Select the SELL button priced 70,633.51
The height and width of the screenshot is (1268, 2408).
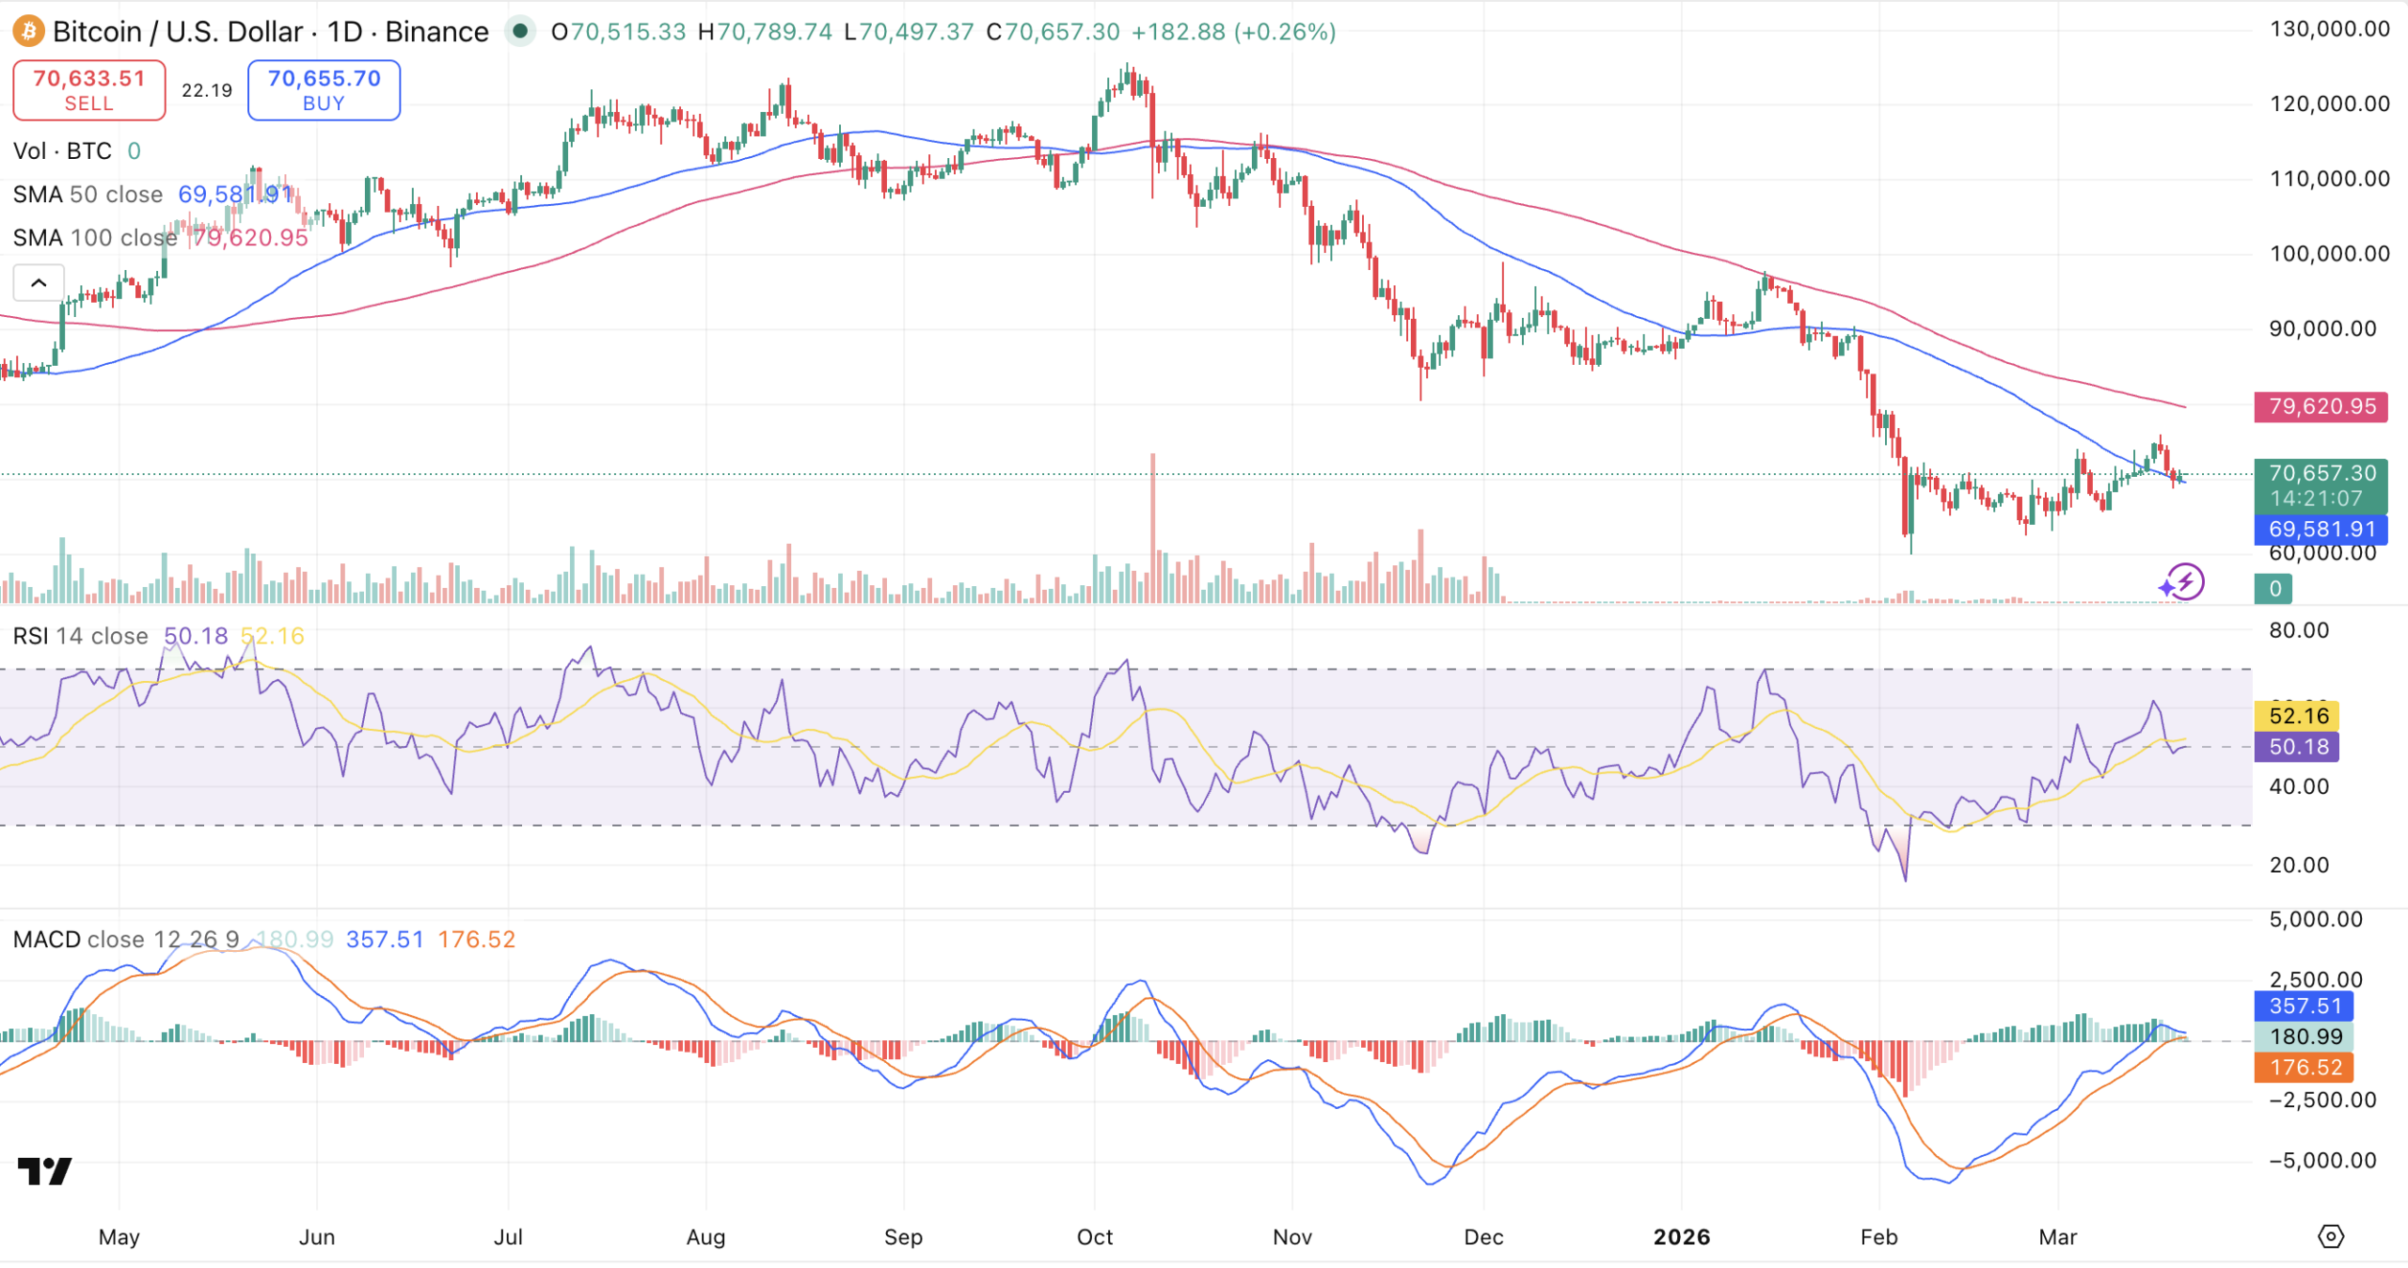point(88,89)
